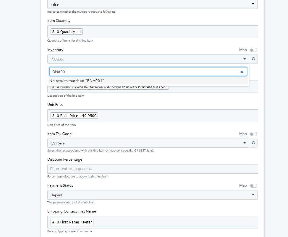The height and width of the screenshot is (237, 288).
Task: Enable Map toggle for Payment Status
Action: 253,186
